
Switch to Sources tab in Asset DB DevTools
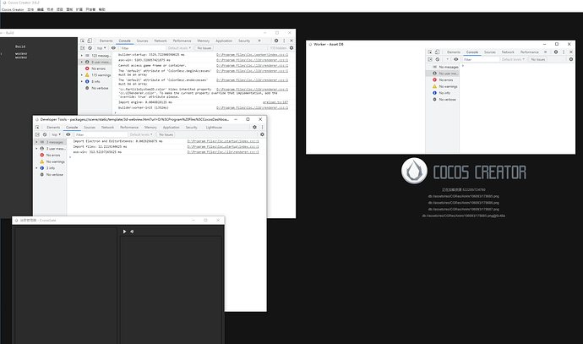(x=490, y=52)
